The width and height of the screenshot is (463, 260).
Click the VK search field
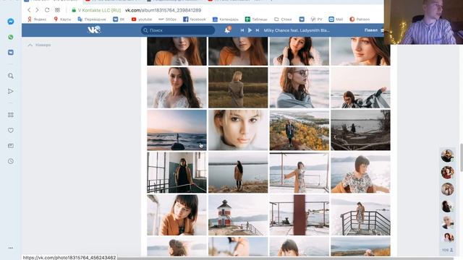click(x=178, y=30)
